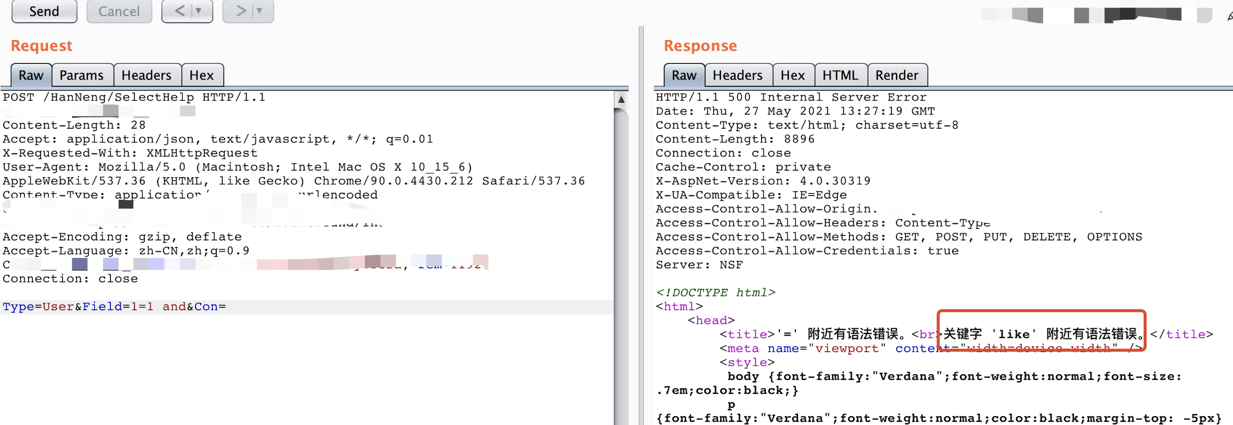Click the Send request button
Viewport: 1233px width, 425px height.
point(44,11)
